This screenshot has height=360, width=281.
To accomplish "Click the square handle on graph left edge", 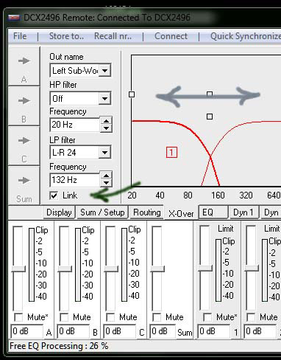I will pyautogui.click(x=132, y=94).
